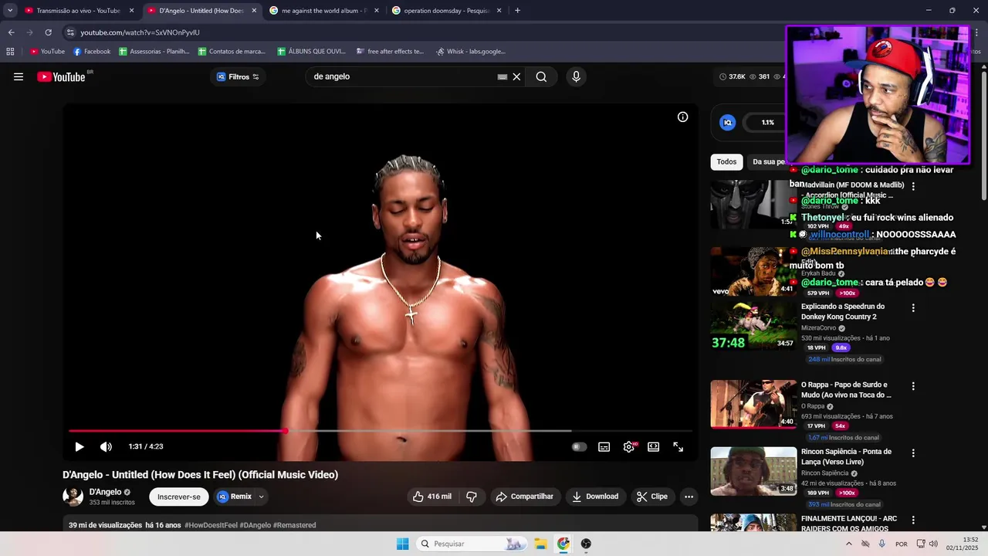Screen dimensions: 988x556
Task: Open video info card icon
Action: tap(682, 117)
